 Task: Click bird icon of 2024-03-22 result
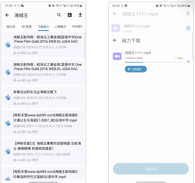pyautogui.click(x=8, y=72)
